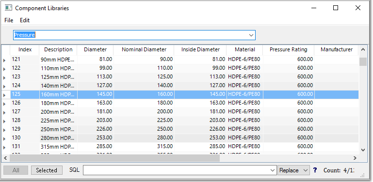Select the '90mm HDPE...' description cell

point(58,60)
